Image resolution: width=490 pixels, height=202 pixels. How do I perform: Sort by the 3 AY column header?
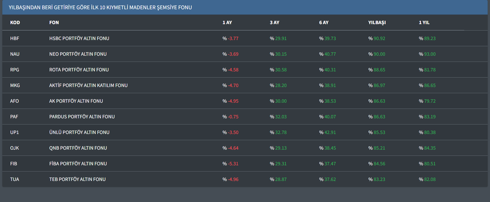click(x=274, y=23)
